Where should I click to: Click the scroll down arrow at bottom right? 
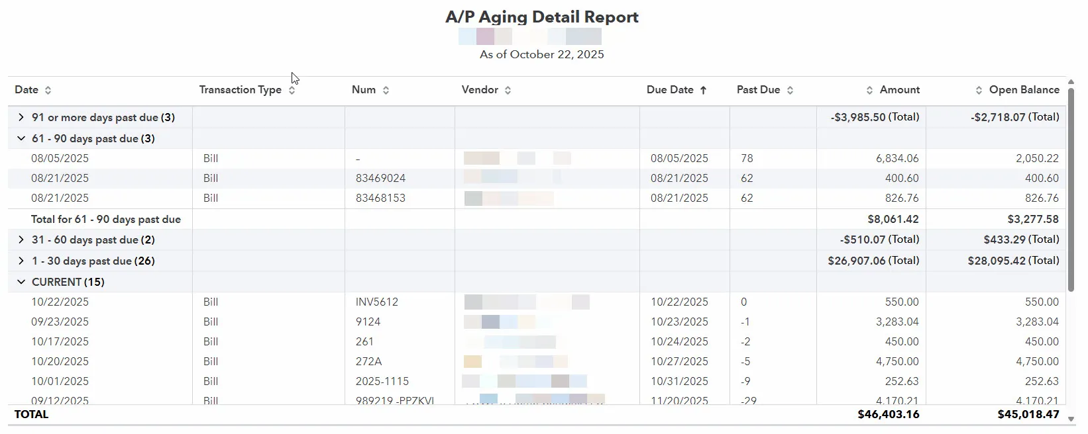tap(1071, 419)
